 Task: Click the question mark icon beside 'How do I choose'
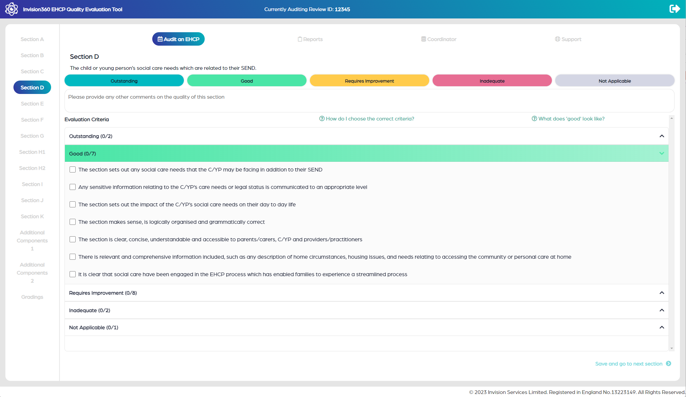(322, 119)
